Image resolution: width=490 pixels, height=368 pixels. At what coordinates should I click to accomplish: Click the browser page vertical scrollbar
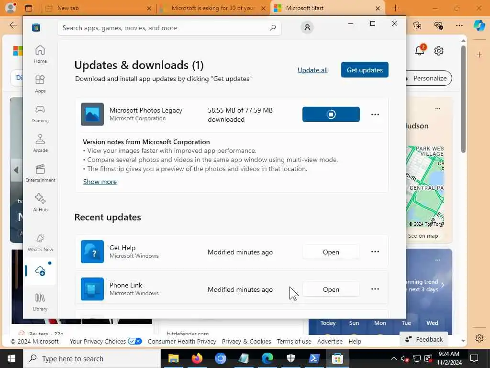(463, 99)
